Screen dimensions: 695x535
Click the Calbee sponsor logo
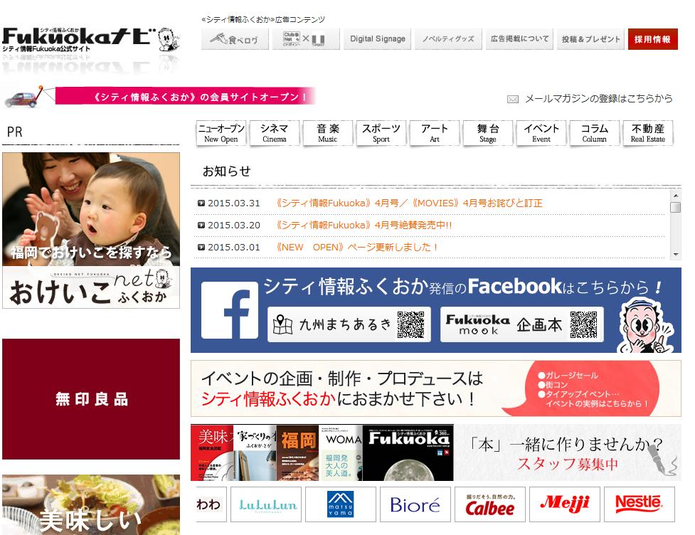490,504
